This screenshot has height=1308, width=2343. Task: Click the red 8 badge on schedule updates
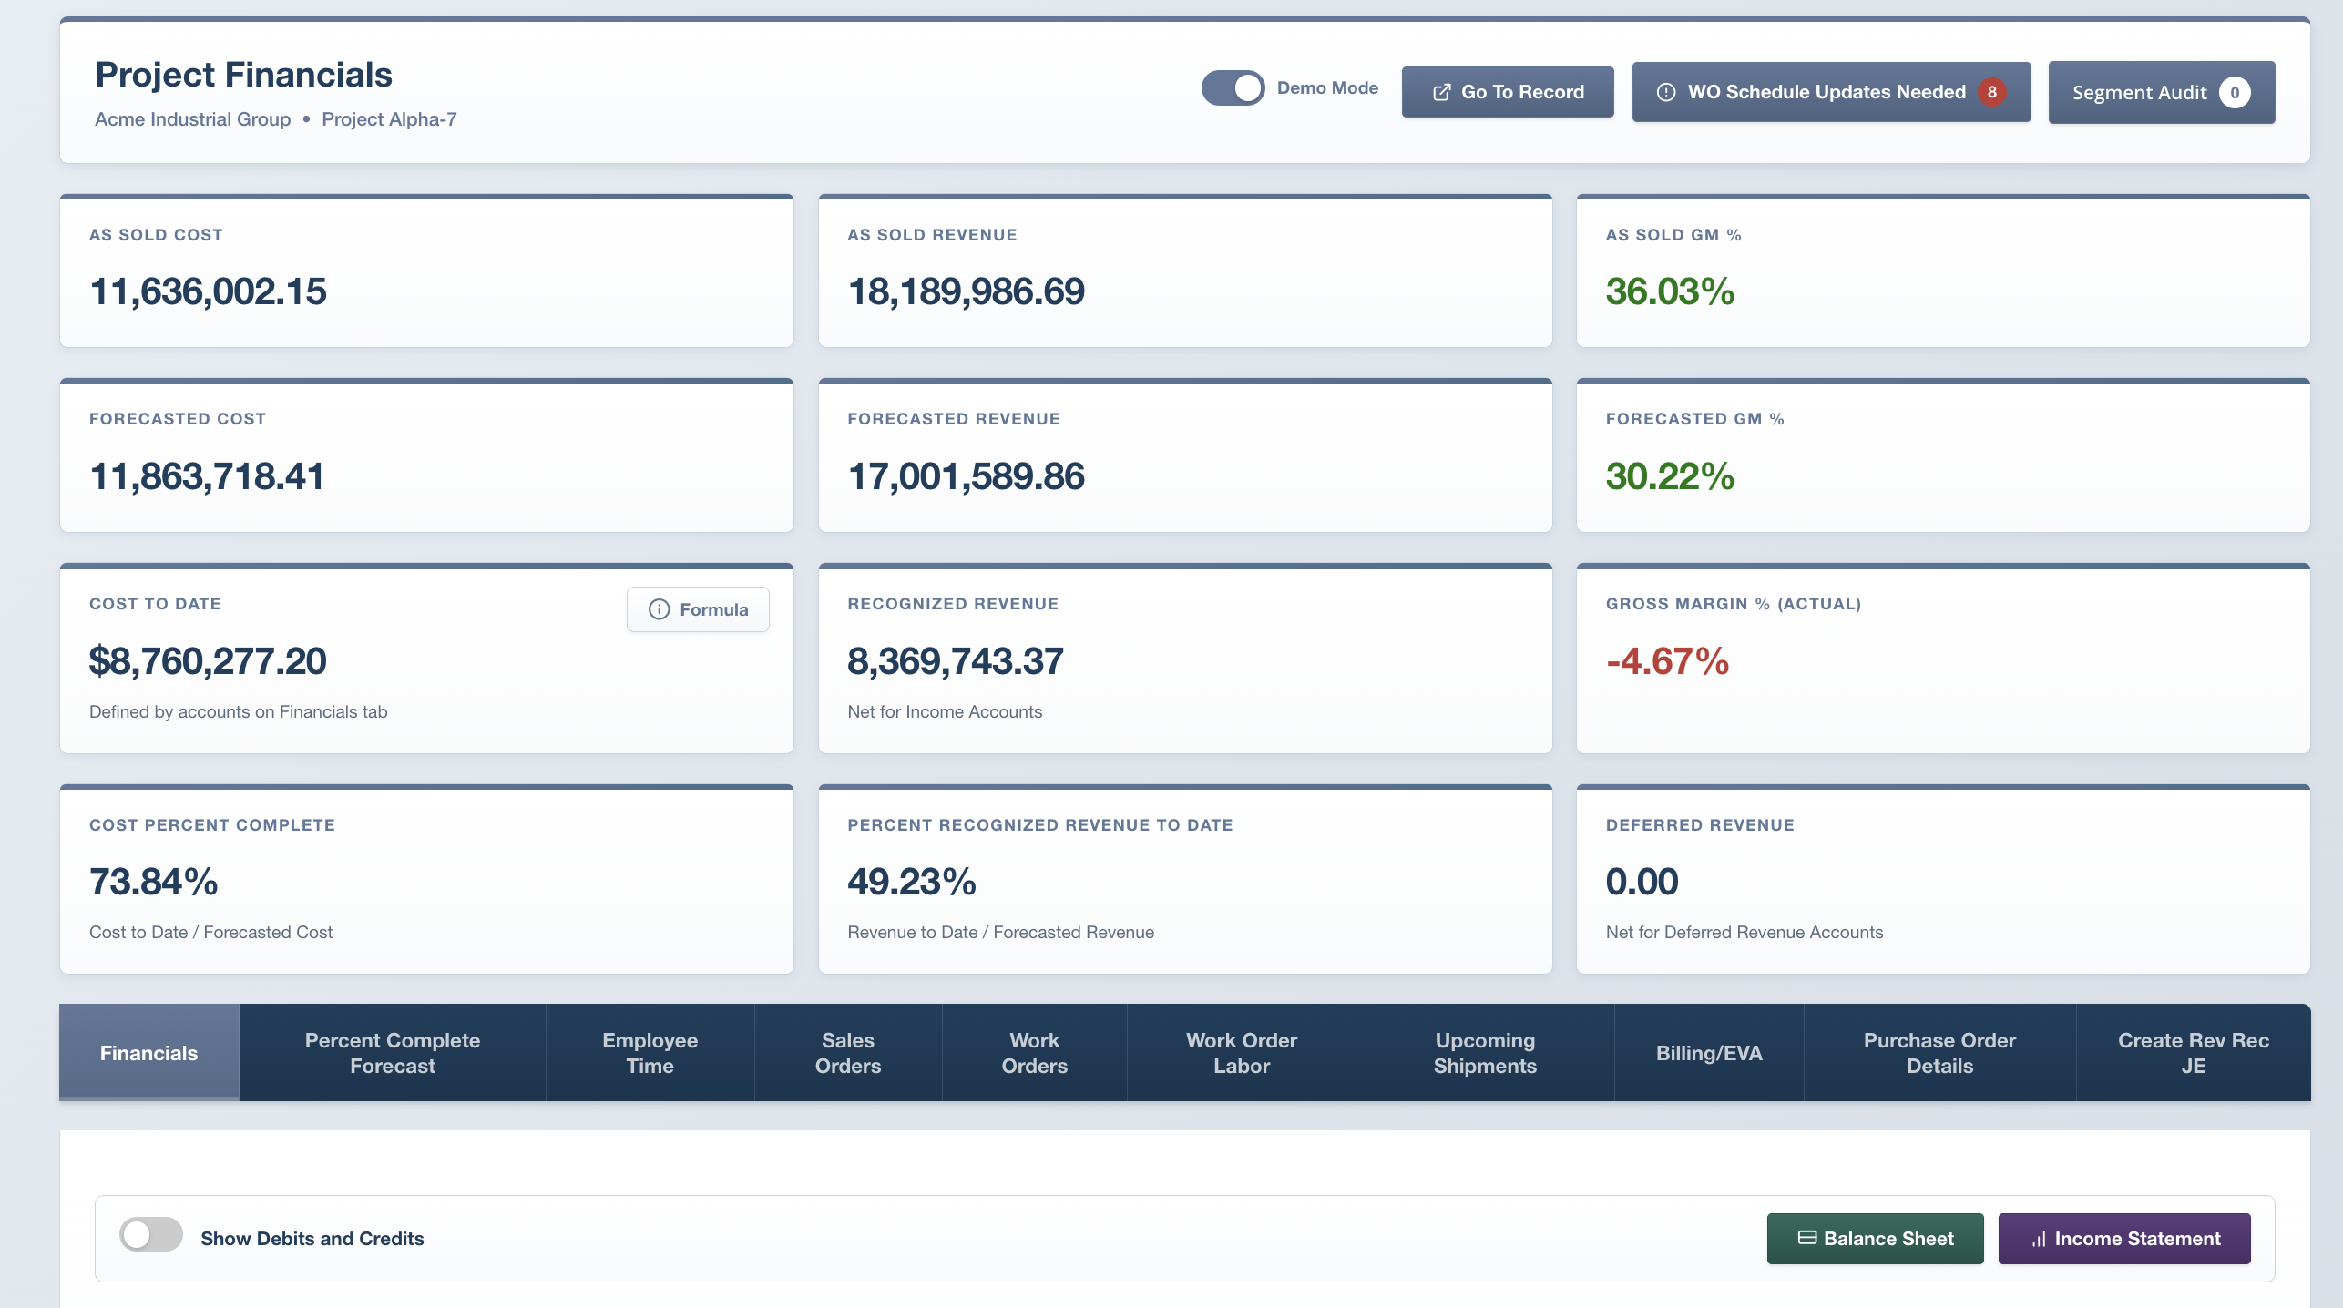pyautogui.click(x=1993, y=91)
